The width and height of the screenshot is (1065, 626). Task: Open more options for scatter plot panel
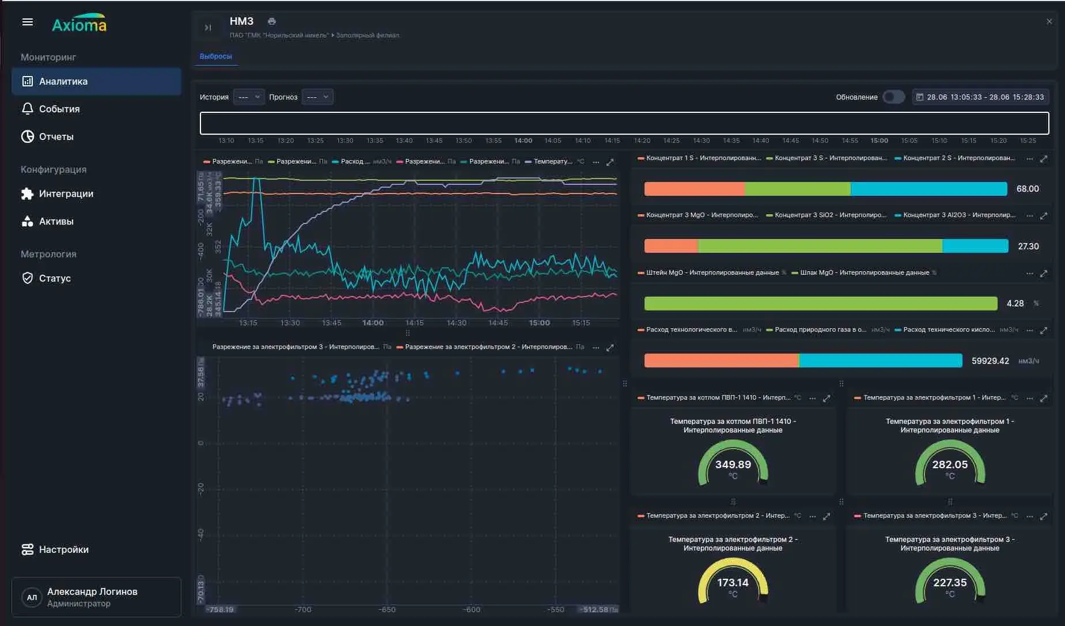[x=596, y=347]
